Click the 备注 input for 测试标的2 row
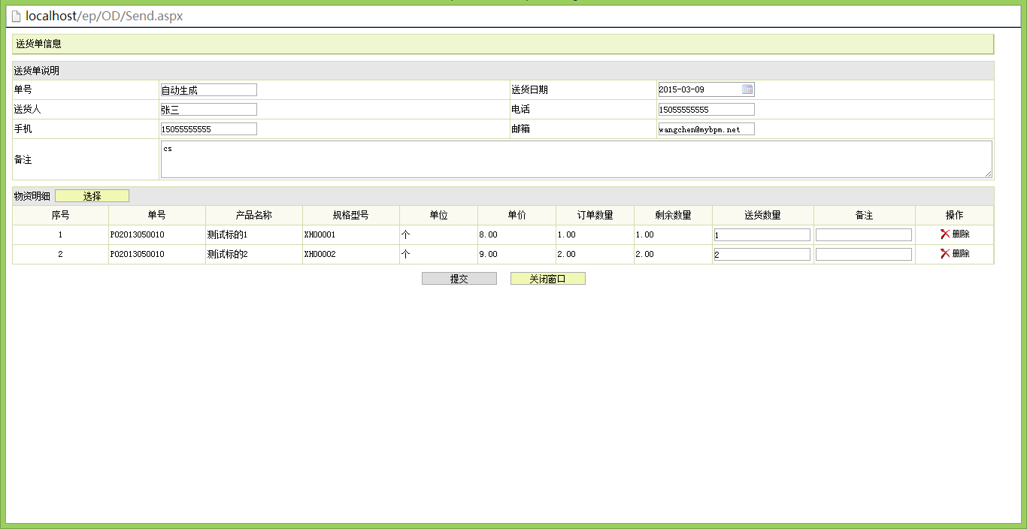The image size is (1027, 529). (x=863, y=255)
